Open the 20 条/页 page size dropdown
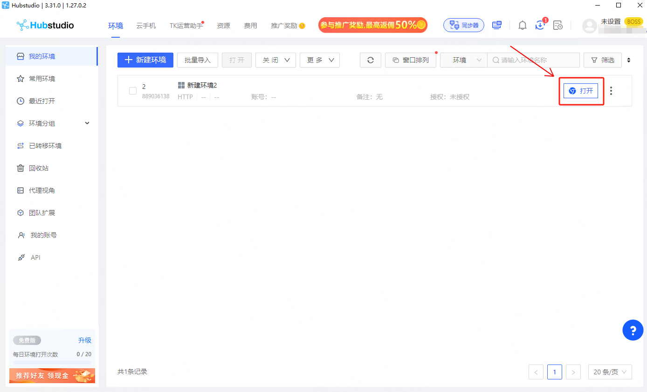The height and width of the screenshot is (392, 647). point(610,372)
